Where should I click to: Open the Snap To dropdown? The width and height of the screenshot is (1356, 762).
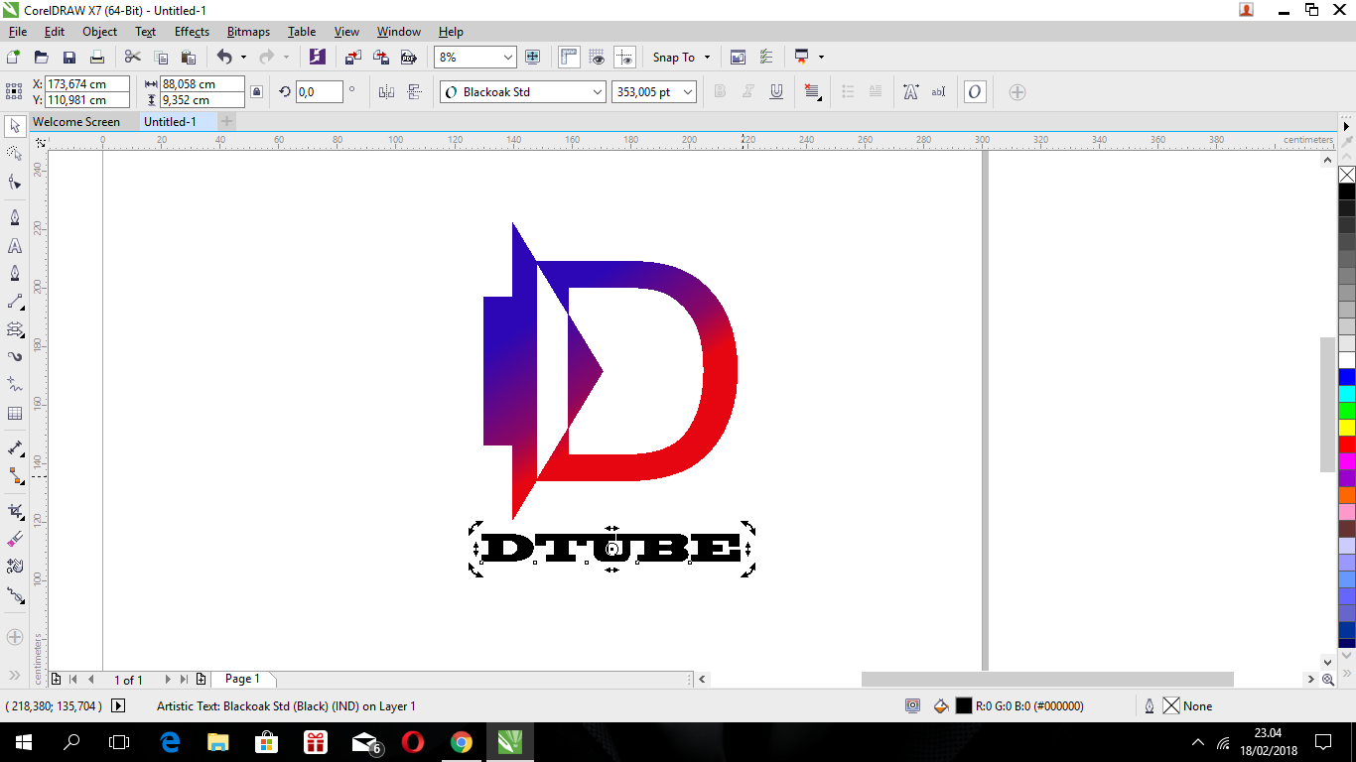pyautogui.click(x=682, y=58)
